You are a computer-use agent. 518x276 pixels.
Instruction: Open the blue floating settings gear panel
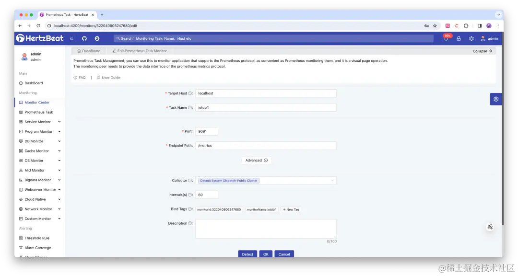point(496,99)
